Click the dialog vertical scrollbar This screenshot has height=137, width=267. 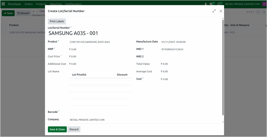pyautogui.click(x=223, y=67)
